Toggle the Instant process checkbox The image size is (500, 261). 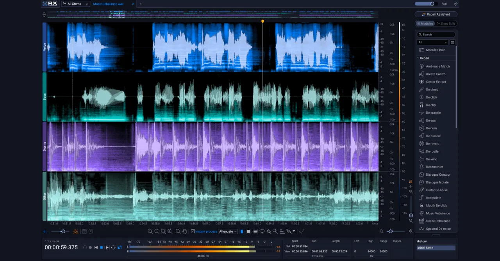193,231
